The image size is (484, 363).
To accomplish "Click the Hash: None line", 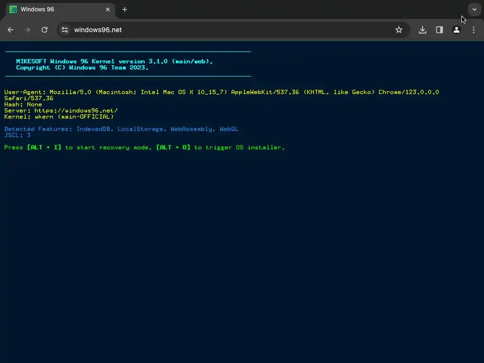I will click(23, 104).
